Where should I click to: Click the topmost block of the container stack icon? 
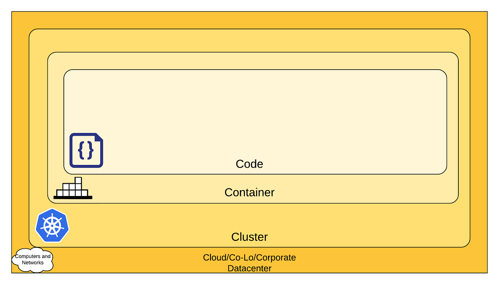tap(78, 180)
